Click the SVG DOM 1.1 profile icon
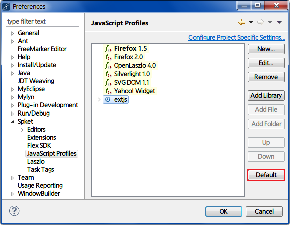The height and width of the screenshot is (225, 290). 108,83
